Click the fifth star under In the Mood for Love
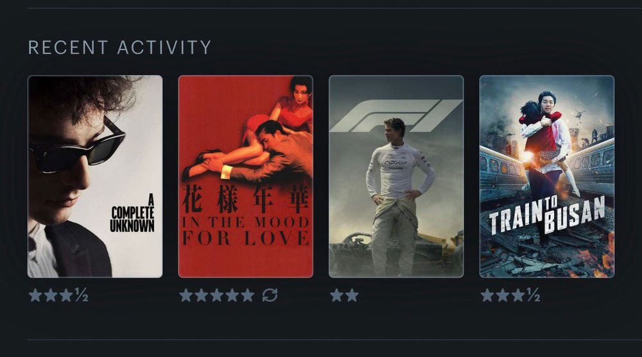Image resolution: width=642 pixels, height=357 pixels. click(247, 295)
